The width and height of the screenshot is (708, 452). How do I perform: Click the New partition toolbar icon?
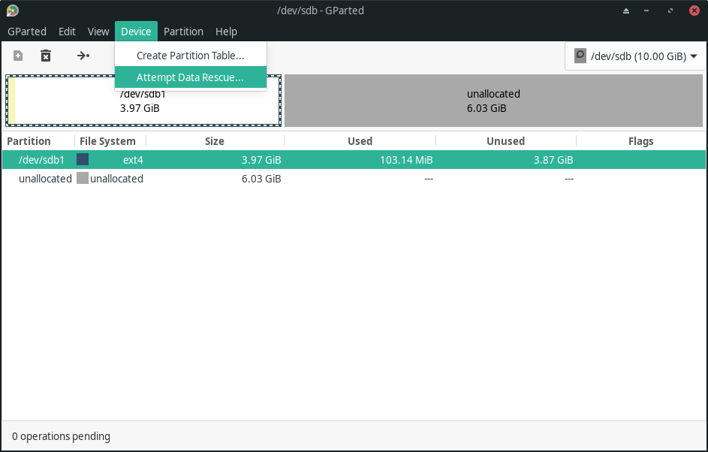point(17,56)
